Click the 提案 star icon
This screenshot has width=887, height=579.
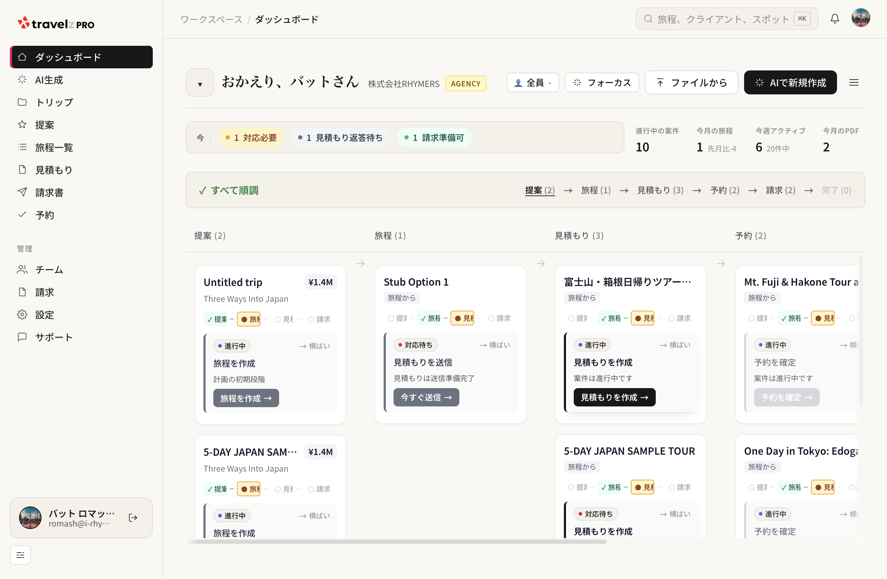point(23,125)
